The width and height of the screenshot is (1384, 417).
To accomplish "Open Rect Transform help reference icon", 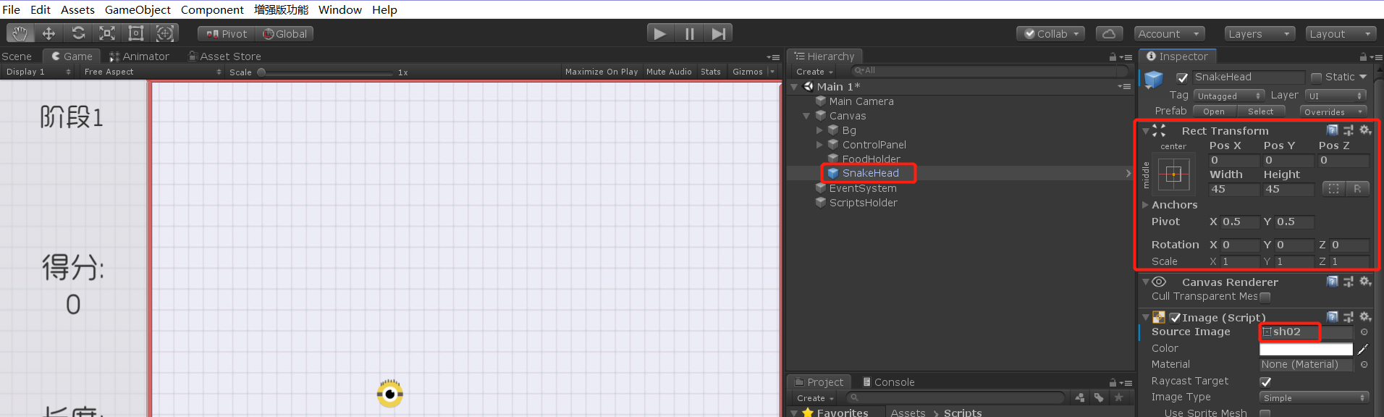I will point(1333,130).
